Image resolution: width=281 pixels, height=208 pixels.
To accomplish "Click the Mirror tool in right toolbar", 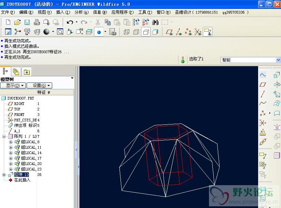I will (x=277, y=128).
